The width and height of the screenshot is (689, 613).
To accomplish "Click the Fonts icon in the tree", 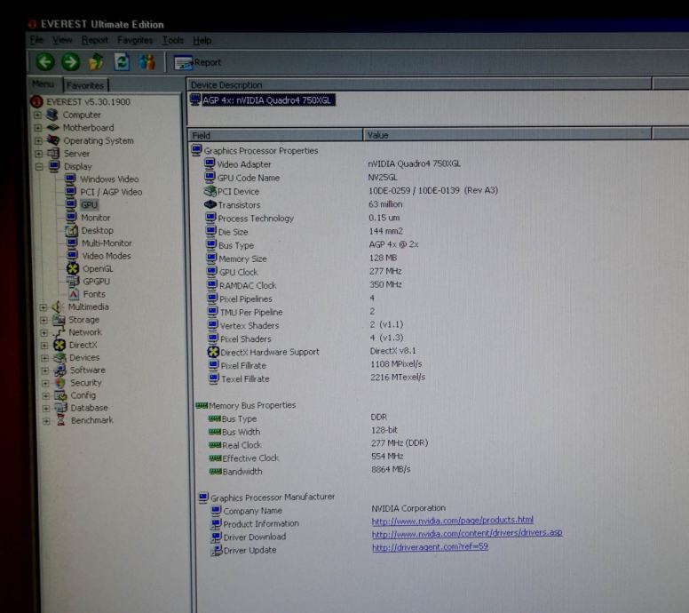I will coord(74,294).
